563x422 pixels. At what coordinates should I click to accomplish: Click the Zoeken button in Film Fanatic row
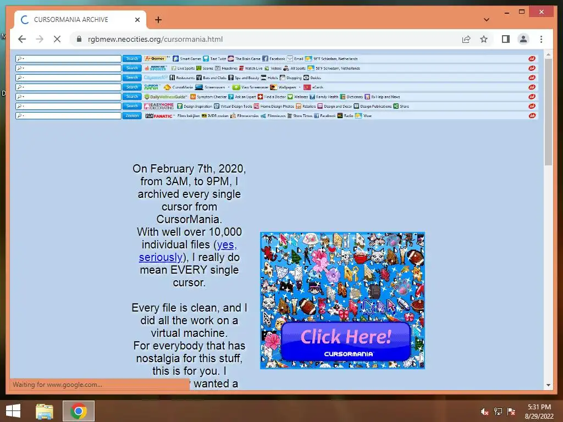coord(132,115)
